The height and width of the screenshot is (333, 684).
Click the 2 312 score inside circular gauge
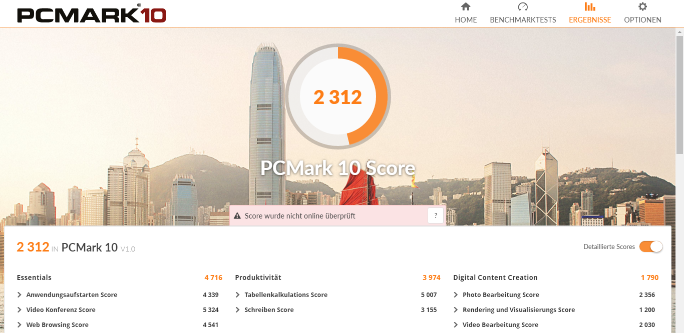(x=338, y=97)
